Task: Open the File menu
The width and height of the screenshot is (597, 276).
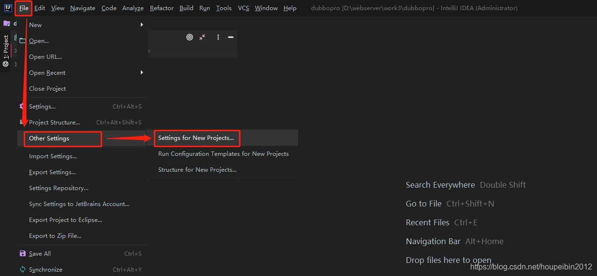Action: pyautogui.click(x=24, y=8)
